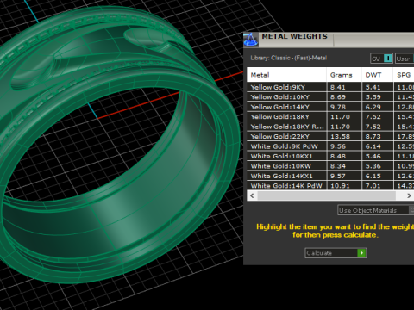414x310 pixels.
Task: Click the left arrow of horizontal scrollbar
Action: [252, 195]
